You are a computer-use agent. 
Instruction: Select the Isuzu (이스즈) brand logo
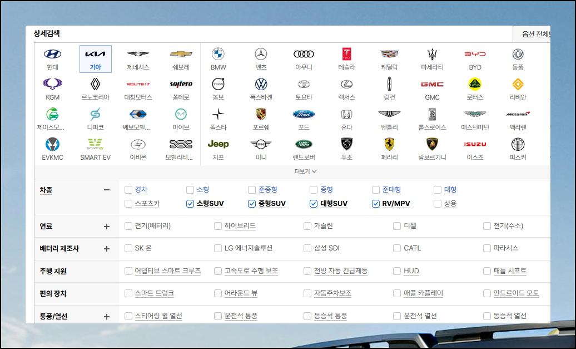[475, 144]
